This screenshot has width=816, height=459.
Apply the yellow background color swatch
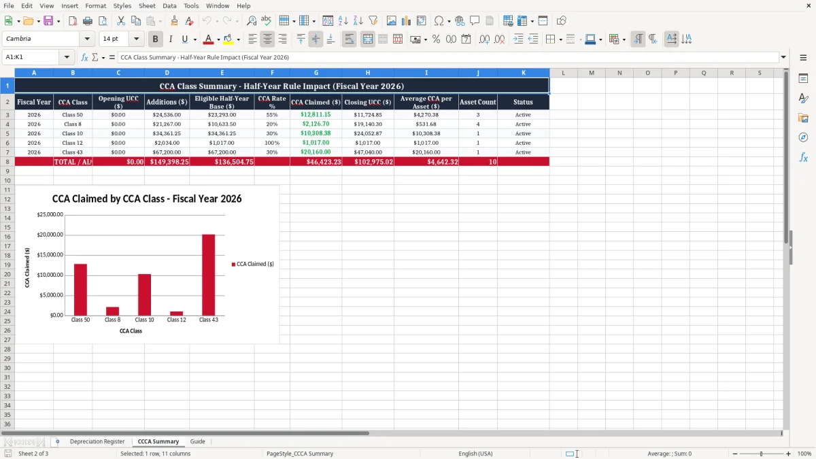(x=228, y=39)
